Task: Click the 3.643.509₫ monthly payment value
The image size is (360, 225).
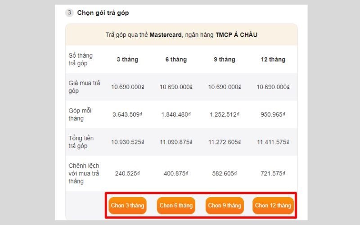Action: point(127,114)
